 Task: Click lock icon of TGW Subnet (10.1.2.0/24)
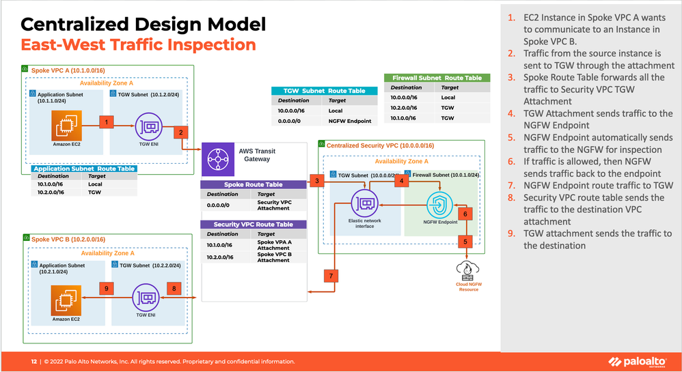click(x=113, y=94)
